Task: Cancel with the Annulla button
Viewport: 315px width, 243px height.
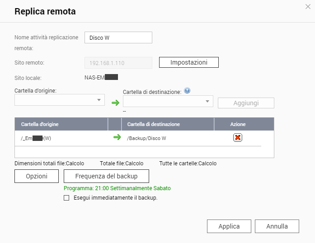Action: point(277,226)
